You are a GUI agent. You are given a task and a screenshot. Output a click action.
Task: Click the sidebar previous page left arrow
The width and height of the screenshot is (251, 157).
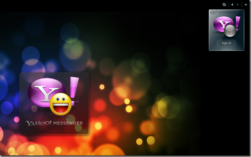pyautogui.click(x=232, y=5)
